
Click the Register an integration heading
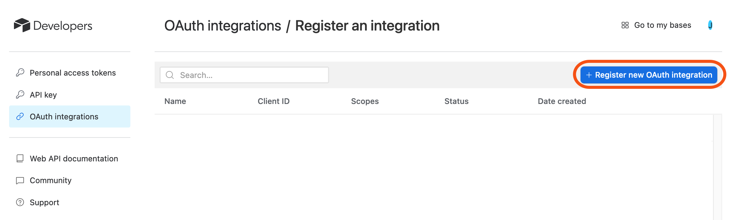367,26
